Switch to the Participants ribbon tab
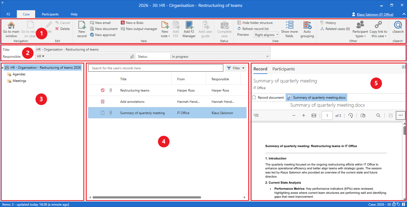 (50, 14)
